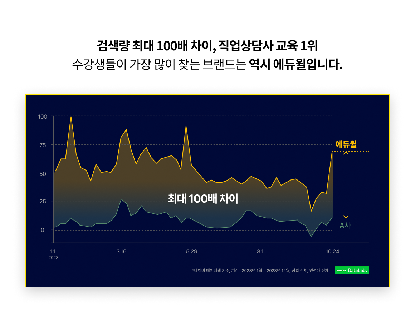Click the 네이버 데이터랩 기준 footnote text
Viewport: 415px width, 316px height.
(260, 271)
